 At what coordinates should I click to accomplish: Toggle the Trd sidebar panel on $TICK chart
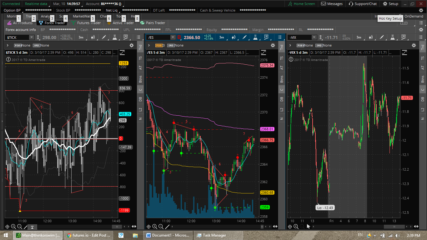[140, 47]
